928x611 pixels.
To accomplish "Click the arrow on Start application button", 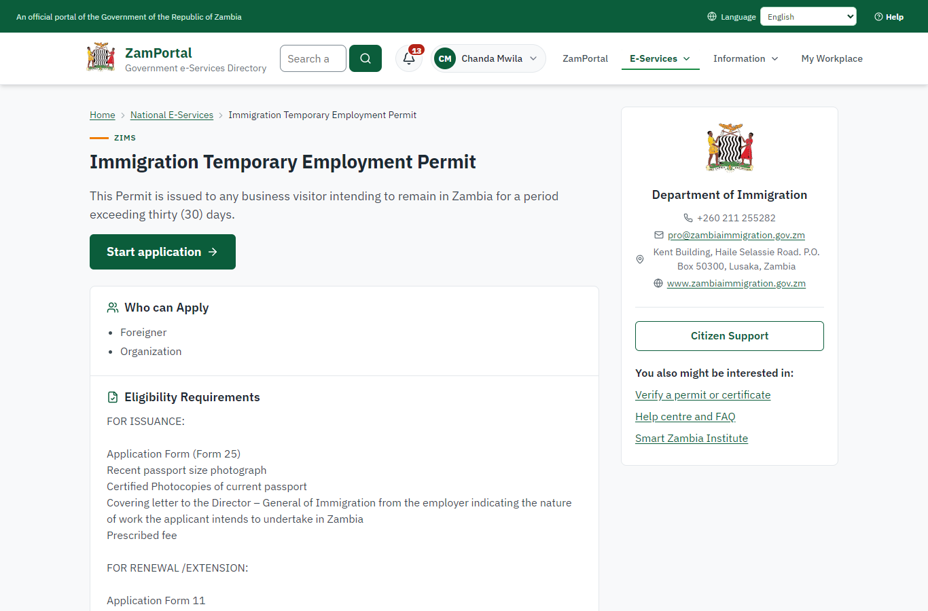I will point(213,252).
